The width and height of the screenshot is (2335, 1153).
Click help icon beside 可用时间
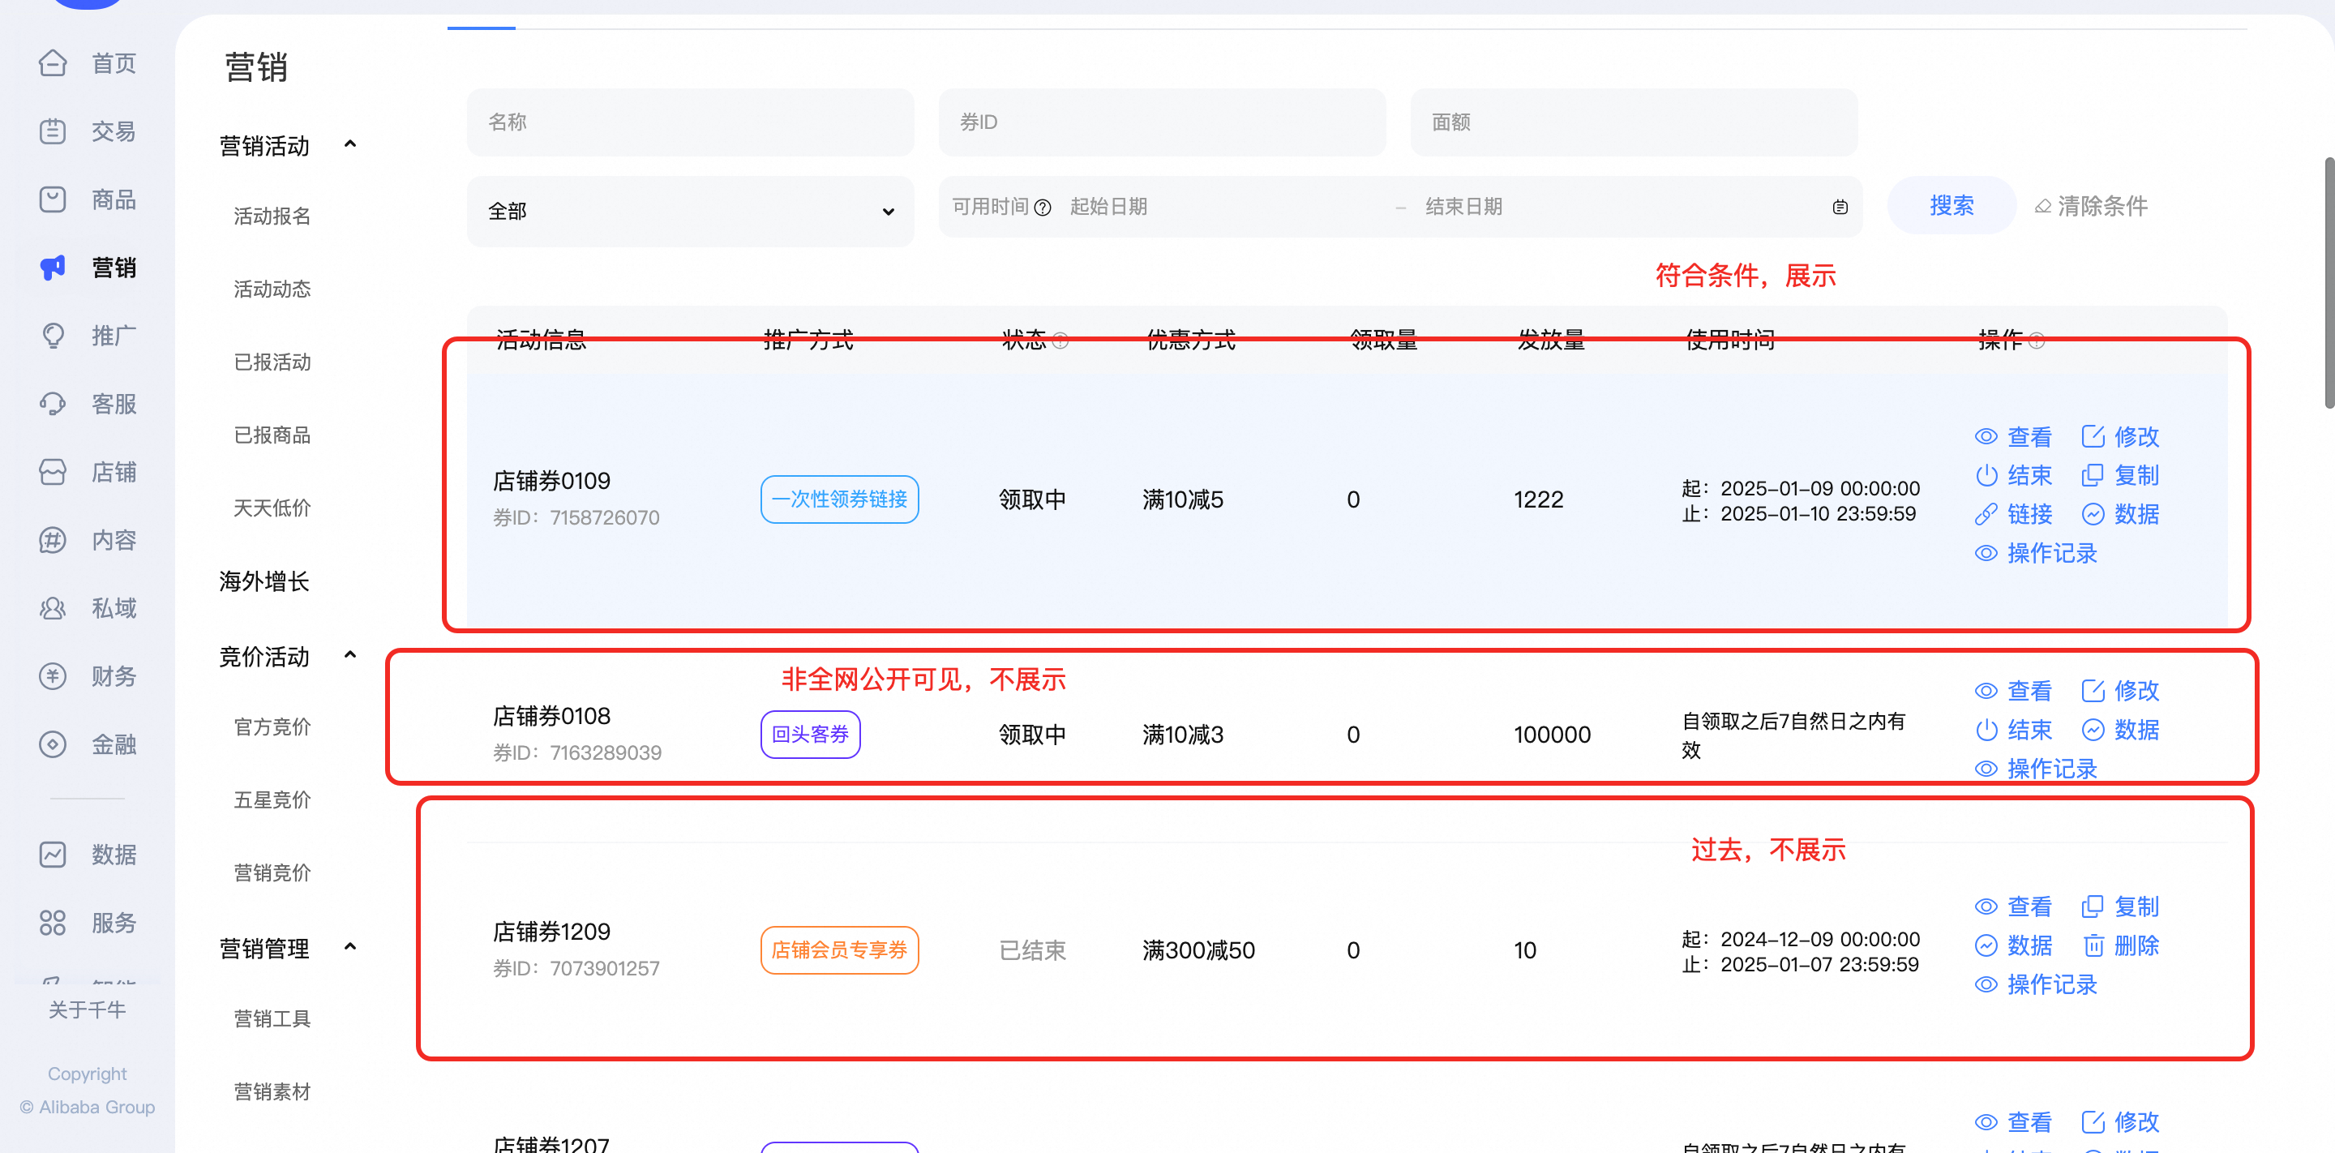(1043, 208)
